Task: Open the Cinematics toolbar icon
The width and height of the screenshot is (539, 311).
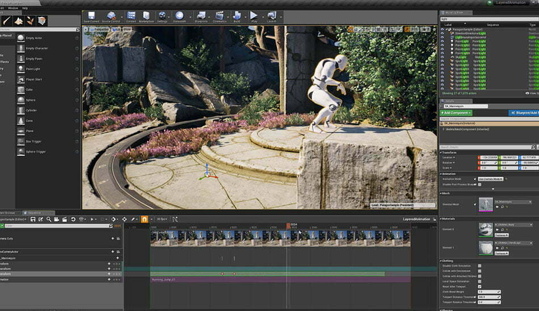Action: (220, 15)
